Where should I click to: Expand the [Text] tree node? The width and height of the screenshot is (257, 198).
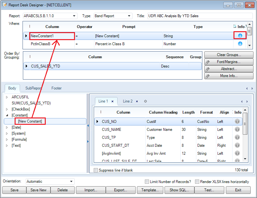click(7, 145)
